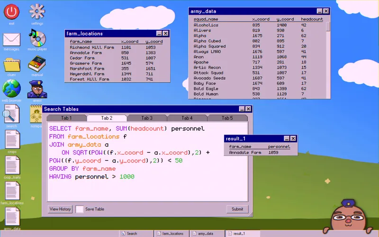
Task: Click Bald Eagle row in army_data
Action: tap(258, 89)
